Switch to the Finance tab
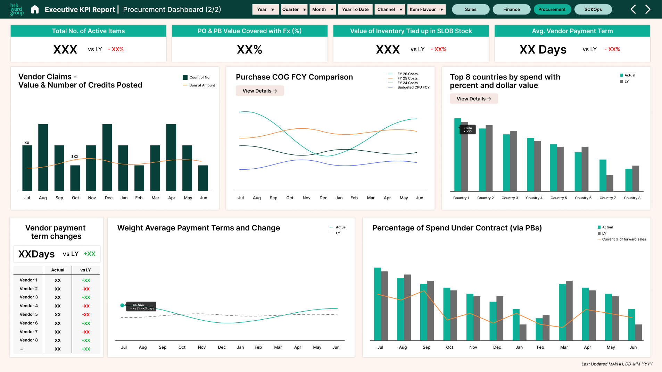The image size is (662, 372). 512,9
